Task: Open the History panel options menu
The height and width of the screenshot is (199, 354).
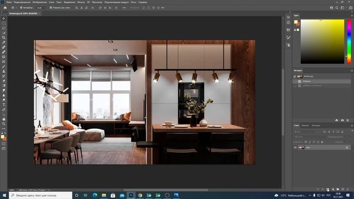Action: (352, 71)
